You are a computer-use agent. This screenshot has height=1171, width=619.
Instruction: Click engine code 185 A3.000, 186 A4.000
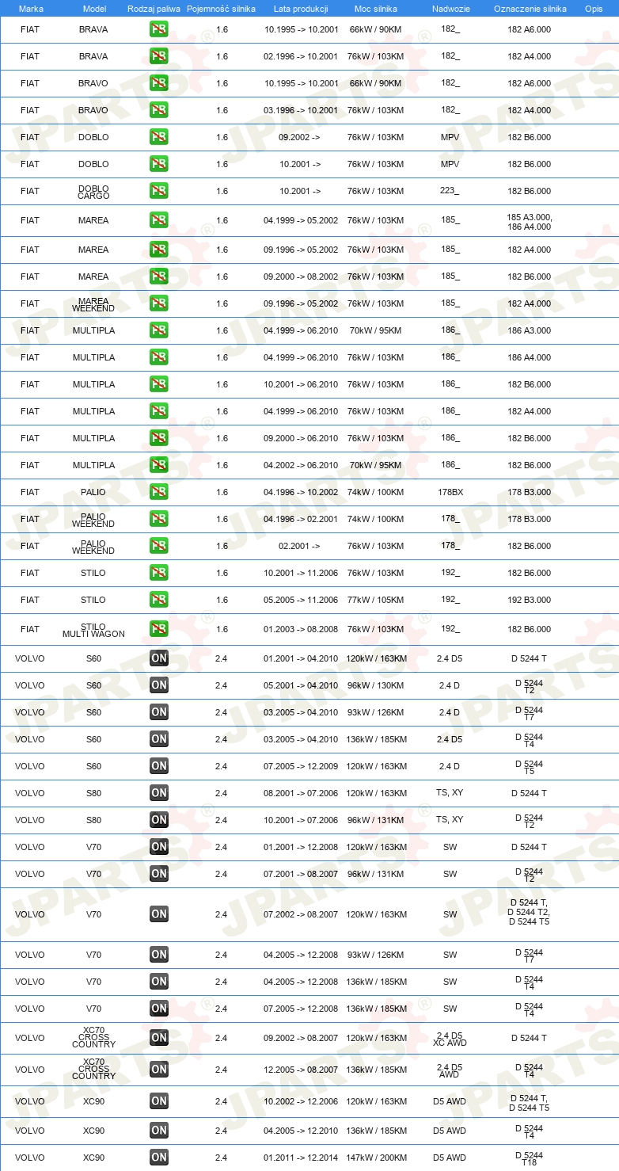530,221
